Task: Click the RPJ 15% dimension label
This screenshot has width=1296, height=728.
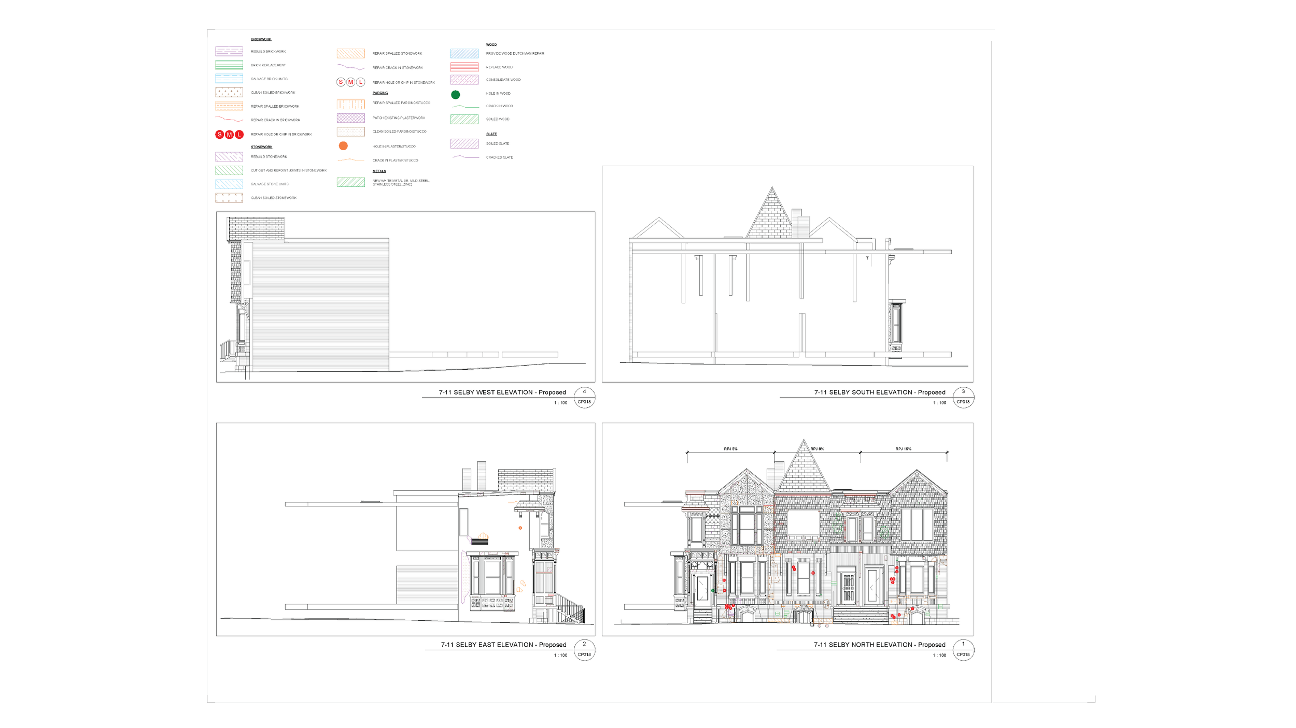Action: pos(903,449)
